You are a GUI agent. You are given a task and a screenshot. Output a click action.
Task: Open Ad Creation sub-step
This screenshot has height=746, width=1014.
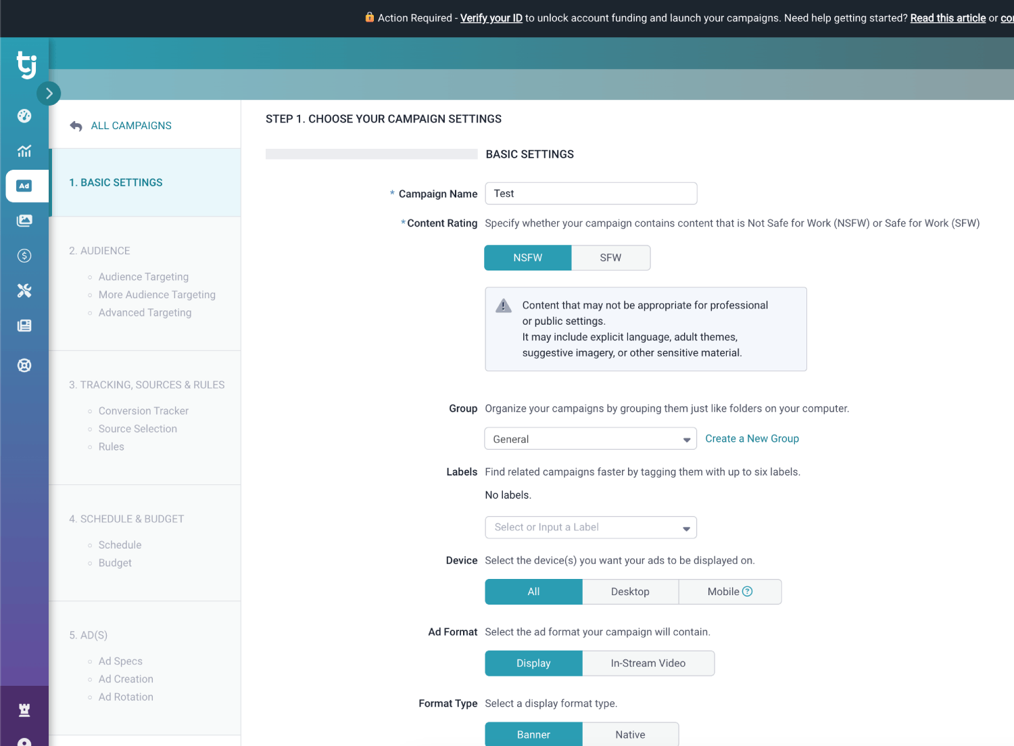click(126, 679)
